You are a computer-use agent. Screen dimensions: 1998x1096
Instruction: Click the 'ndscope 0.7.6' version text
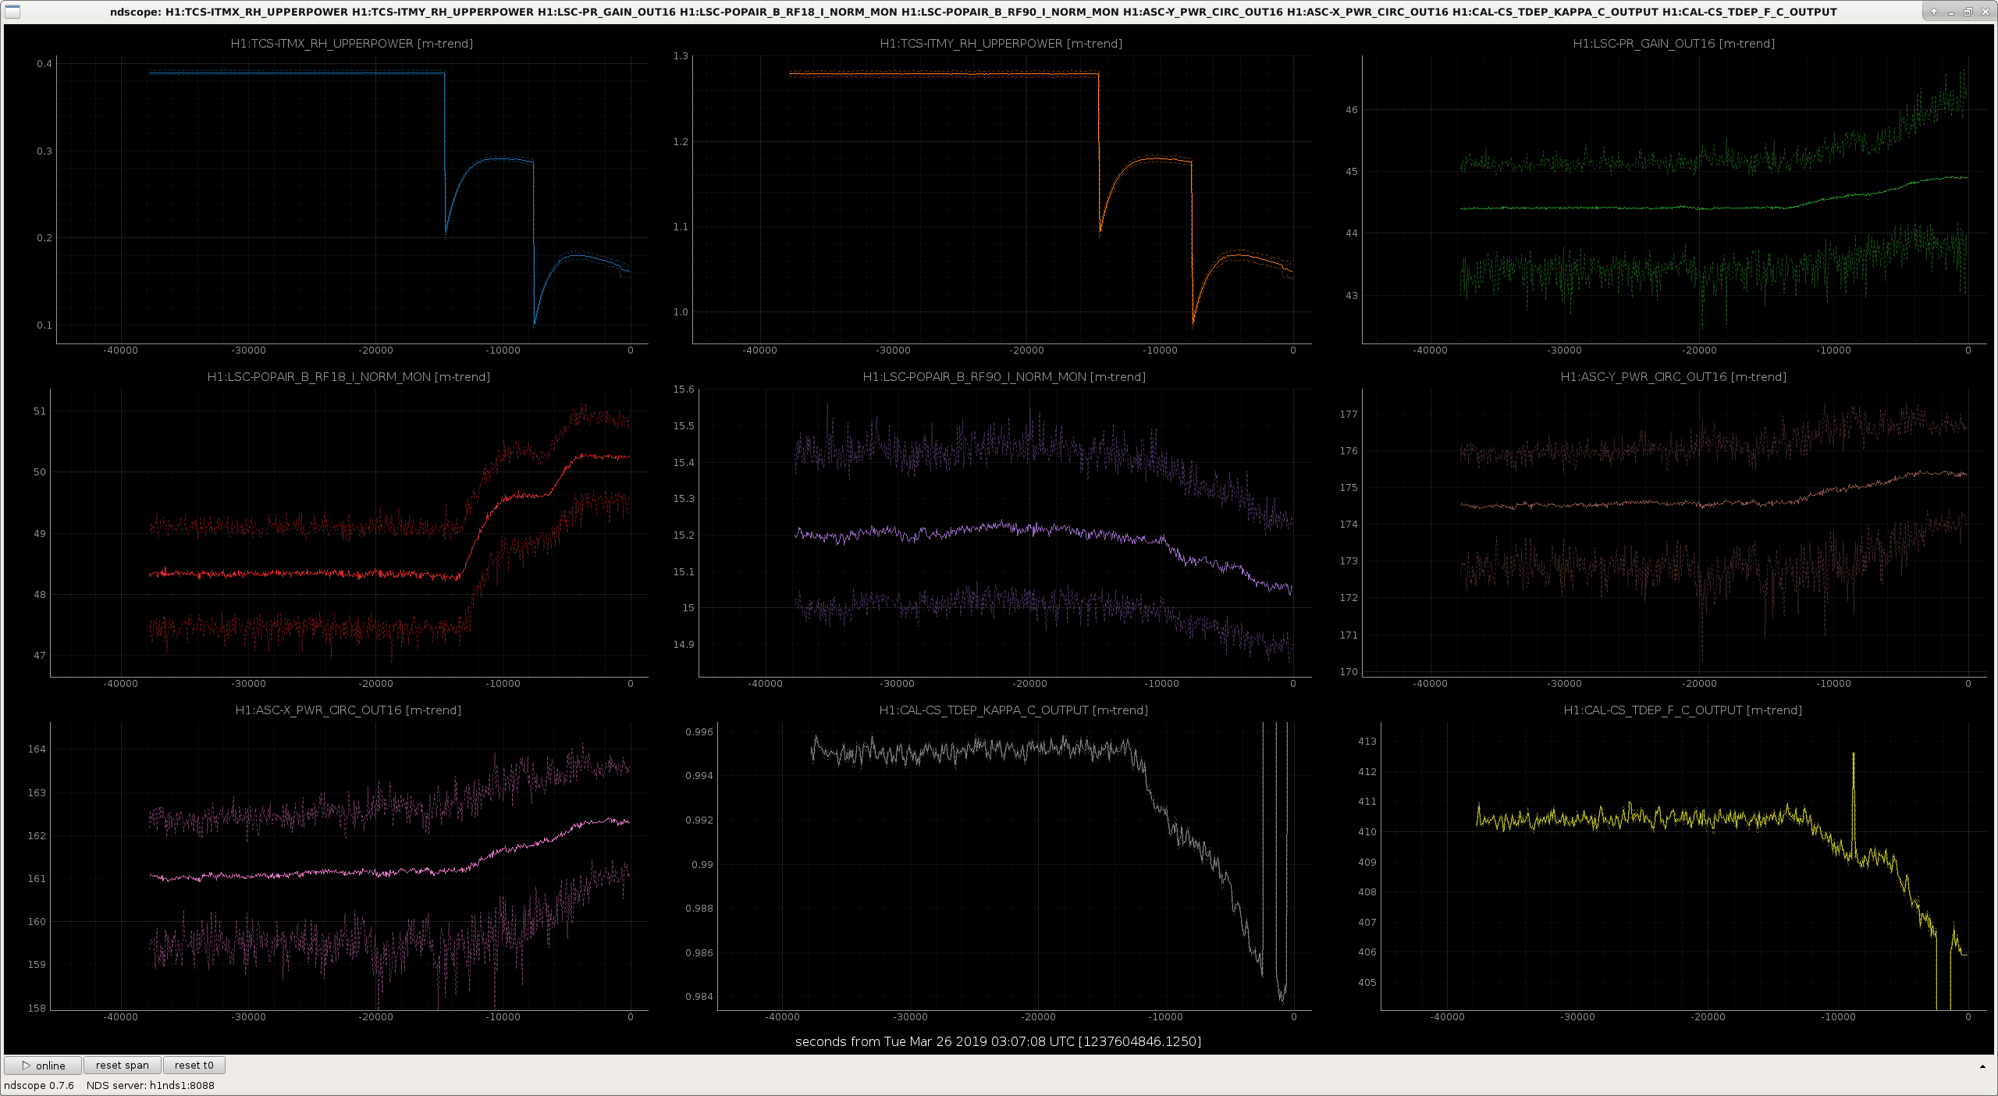click(x=39, y=1086)
